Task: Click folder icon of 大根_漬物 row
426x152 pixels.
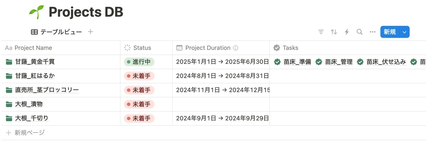Action: point(9,104)
